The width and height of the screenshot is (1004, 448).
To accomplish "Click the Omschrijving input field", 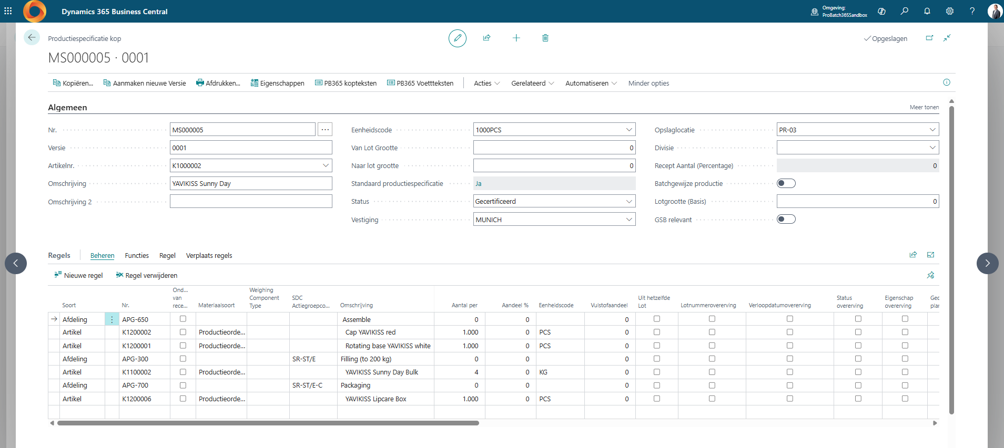I will click(x=251, y=183).
